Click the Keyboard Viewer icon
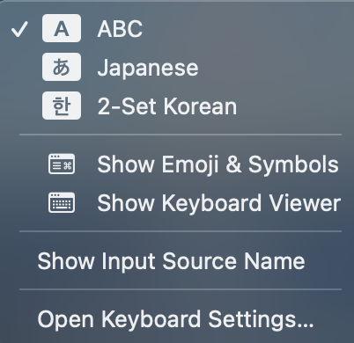Screen dimensions: 354x343 pyautogui.click(x=62, y=202)
